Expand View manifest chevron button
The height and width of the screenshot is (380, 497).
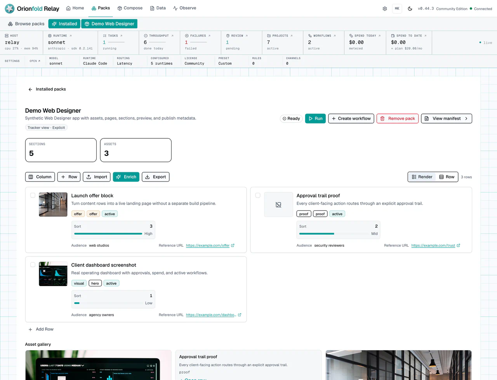point(447,119)
